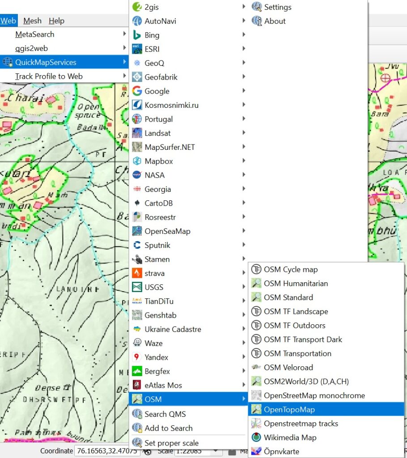Choose OSM Humanitarian layer
407x458 pixels.
(326, 283)
